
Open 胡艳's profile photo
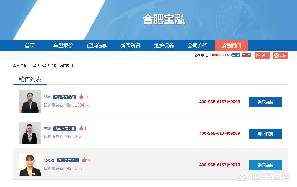pos(30,102)
